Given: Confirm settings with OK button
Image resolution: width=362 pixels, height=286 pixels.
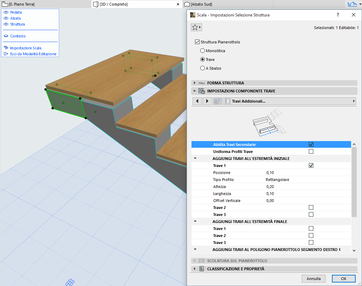Looking at the screenshot, I should pyautogui.click(x=343, y=279).
